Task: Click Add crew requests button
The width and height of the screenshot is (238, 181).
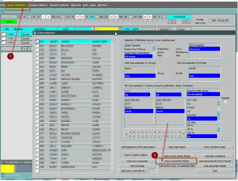Action: coord(137,161)
